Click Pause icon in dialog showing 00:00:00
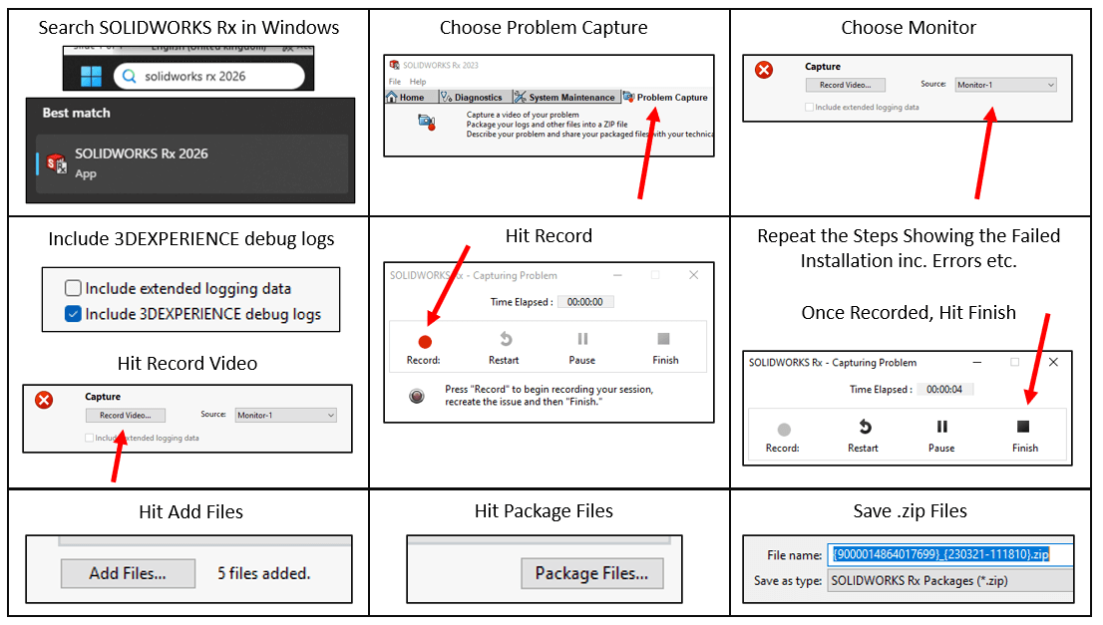The height and width of the screenshot is (625, 1103). 582,340
